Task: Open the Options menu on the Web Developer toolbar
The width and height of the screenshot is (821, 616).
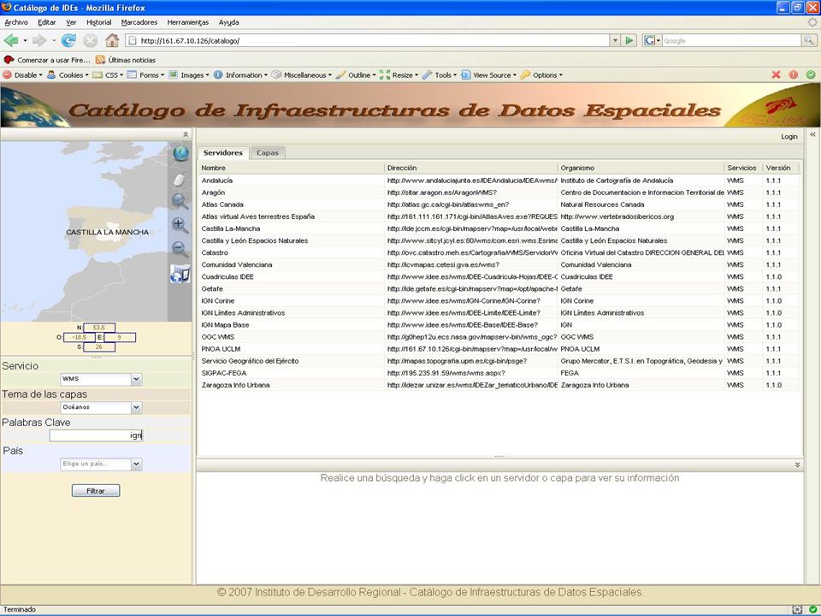Action: [542, 75]
